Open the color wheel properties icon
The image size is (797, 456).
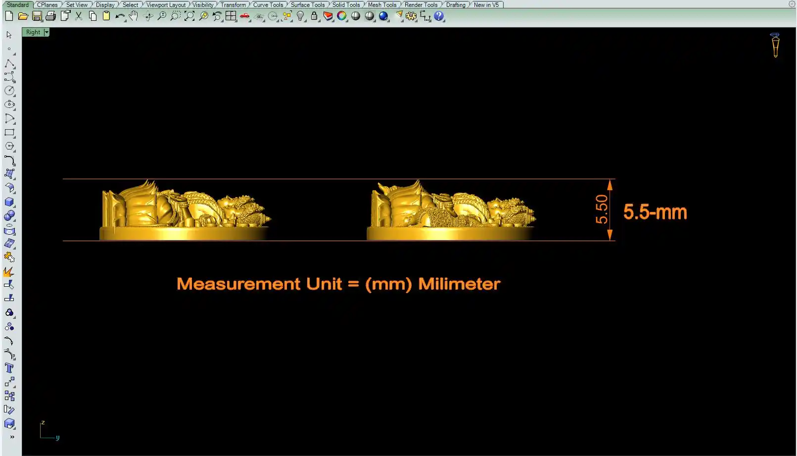342,16
